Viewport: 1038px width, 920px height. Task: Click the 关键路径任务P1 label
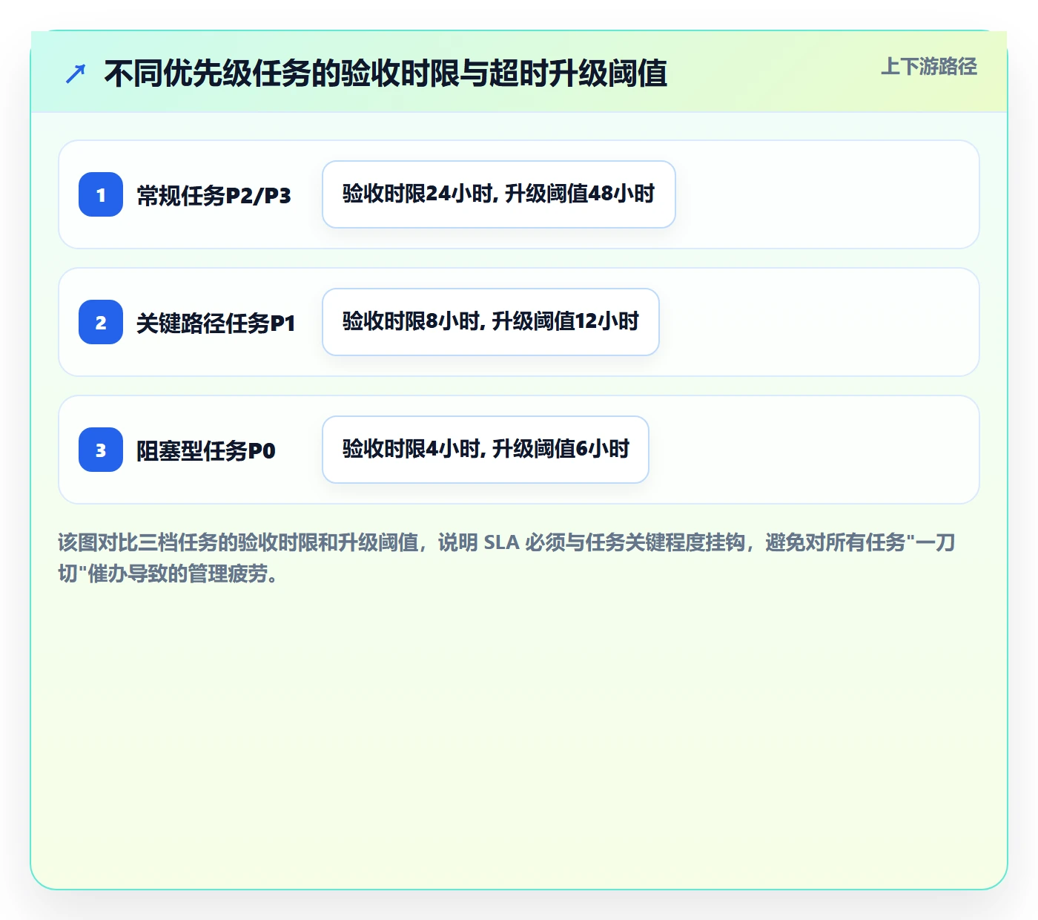pyautogui.click(x=216, y=323)
